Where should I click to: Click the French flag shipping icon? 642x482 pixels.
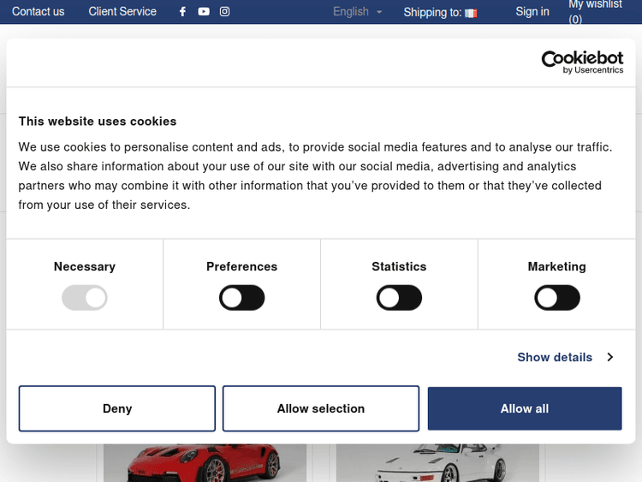coord(471,13)
